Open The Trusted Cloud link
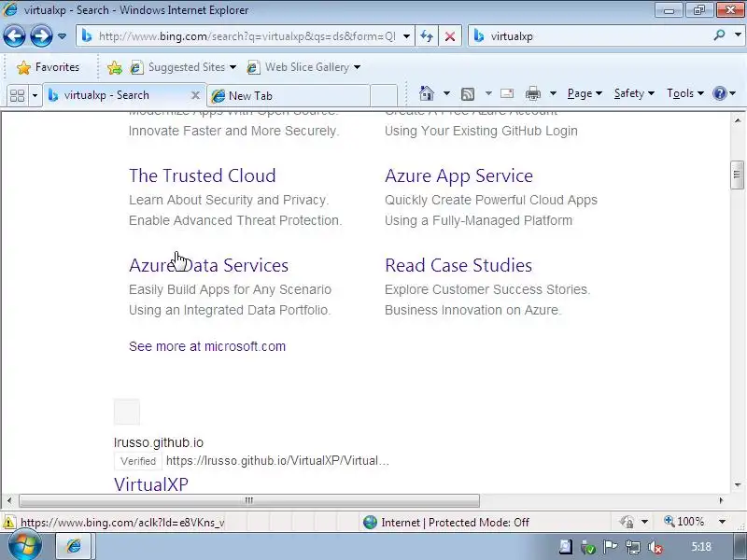This screenshot has width=747, height=560. tap(202, 175)
